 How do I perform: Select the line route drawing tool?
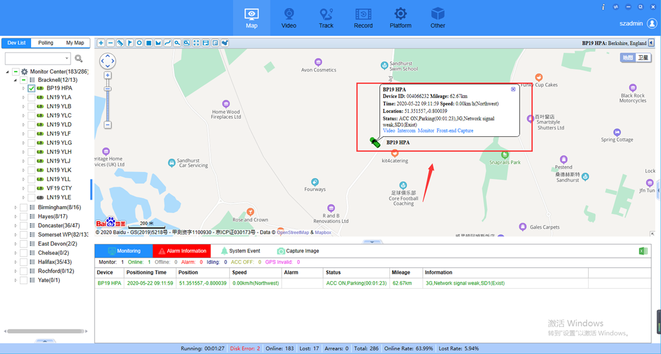click(167, 43)
